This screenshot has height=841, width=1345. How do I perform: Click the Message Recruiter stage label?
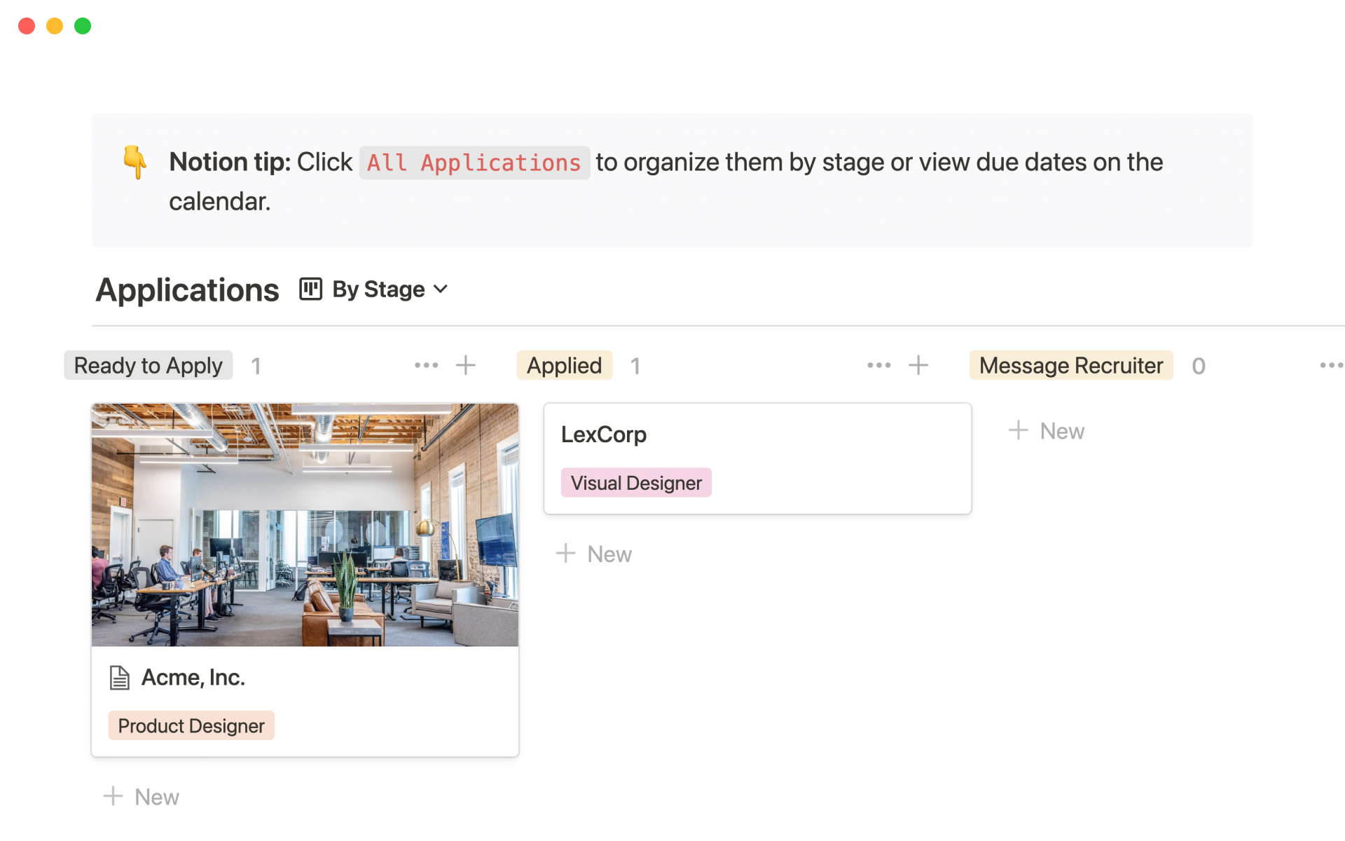(1070, 365)
